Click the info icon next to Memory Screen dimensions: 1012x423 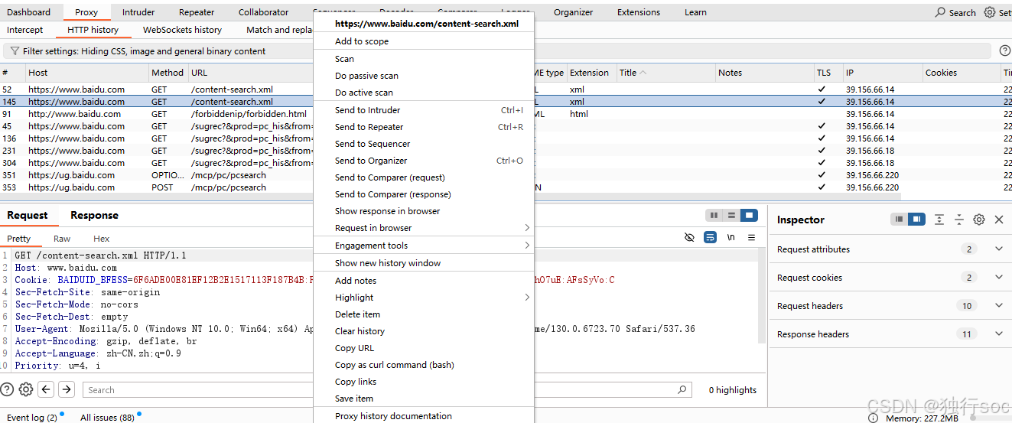click(873, 418)
